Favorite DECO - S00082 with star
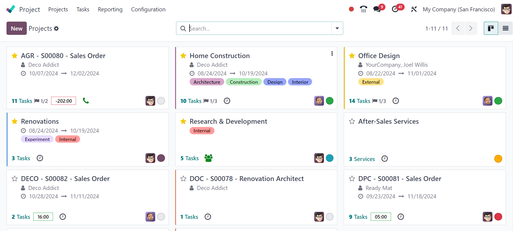Viewport: 513px width, 231px height. pyautogui.click(x=15, y=179)
